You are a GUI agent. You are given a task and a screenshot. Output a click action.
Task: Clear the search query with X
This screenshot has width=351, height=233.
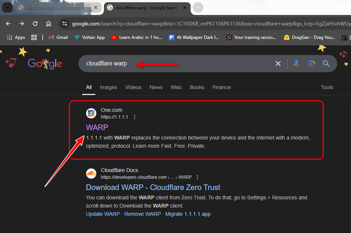[278, 64]
